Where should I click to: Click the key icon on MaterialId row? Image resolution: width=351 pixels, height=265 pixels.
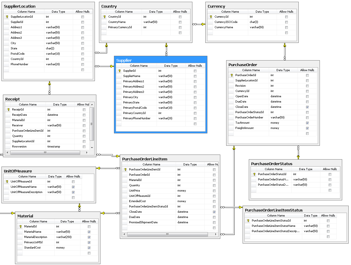pyautogui.click(x=20, y=226)
